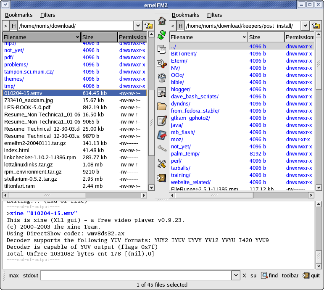Click the crossed tools configuration icon
Screen dimensions: 324x290
(x=162, y=163)
